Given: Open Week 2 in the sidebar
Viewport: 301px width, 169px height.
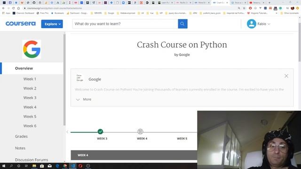Looking at the screenshot, I should pyautogui.click(x=30, y=88).
